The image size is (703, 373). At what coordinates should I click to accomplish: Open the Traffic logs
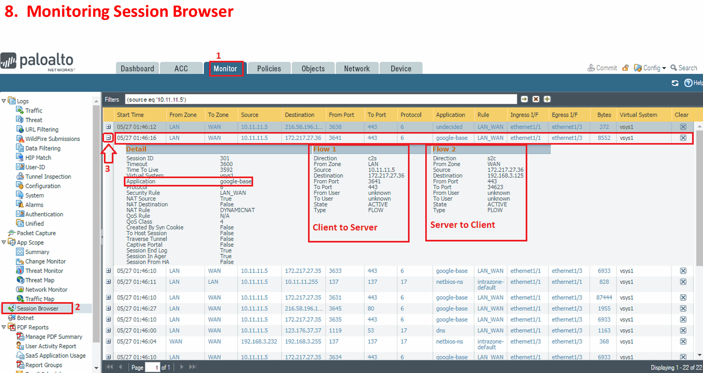(34, 110)
